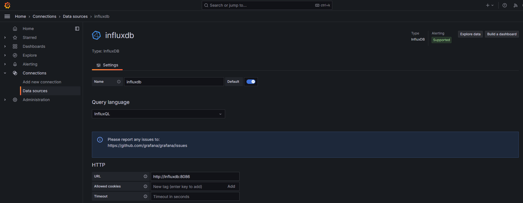The image size is (523, 203).
Task: Click the search magnifier icon
Action: pyautogui.click(x=206, y=5)
